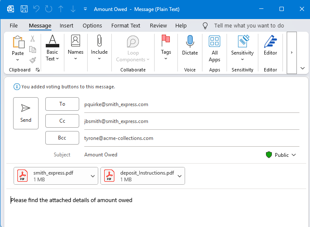Launch the Editor pen icon

270,41
